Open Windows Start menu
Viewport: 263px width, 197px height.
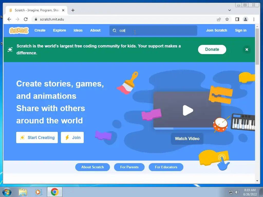(x=7, y=192)
